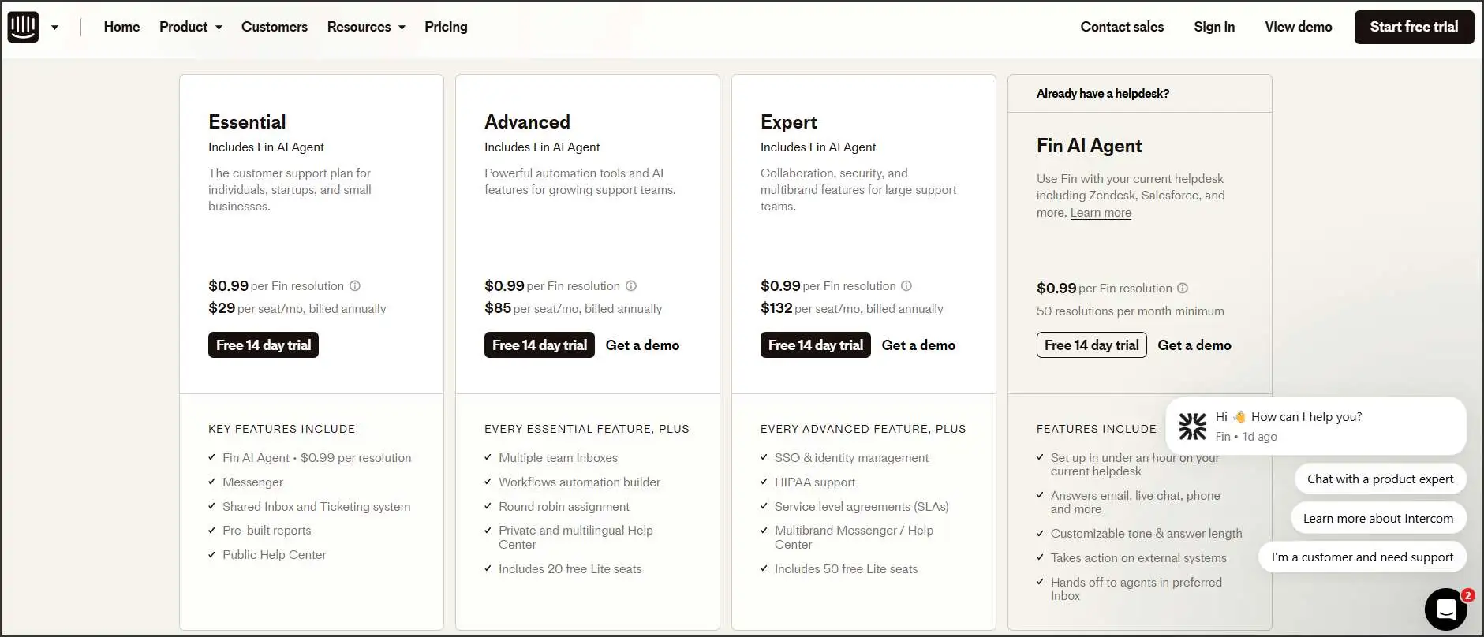Click the Advanced plan heading

coord(527,122)
